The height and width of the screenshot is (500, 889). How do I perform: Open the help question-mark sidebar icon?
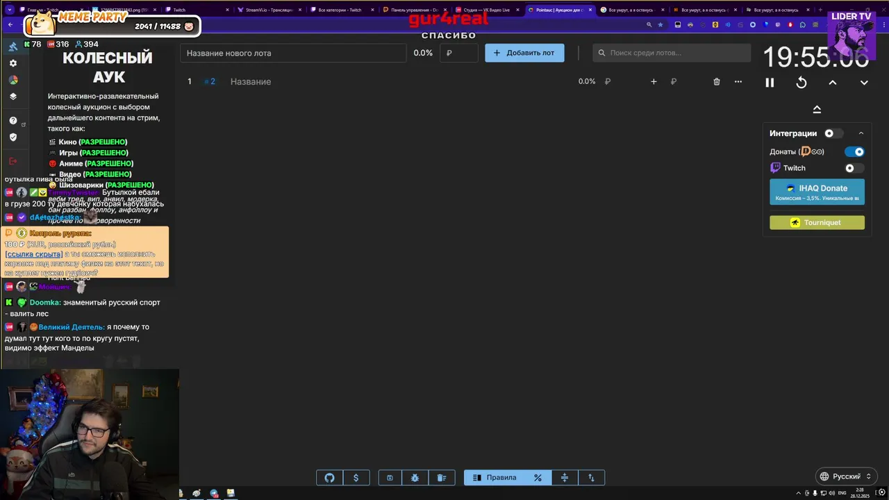click(x=13, y=121)
